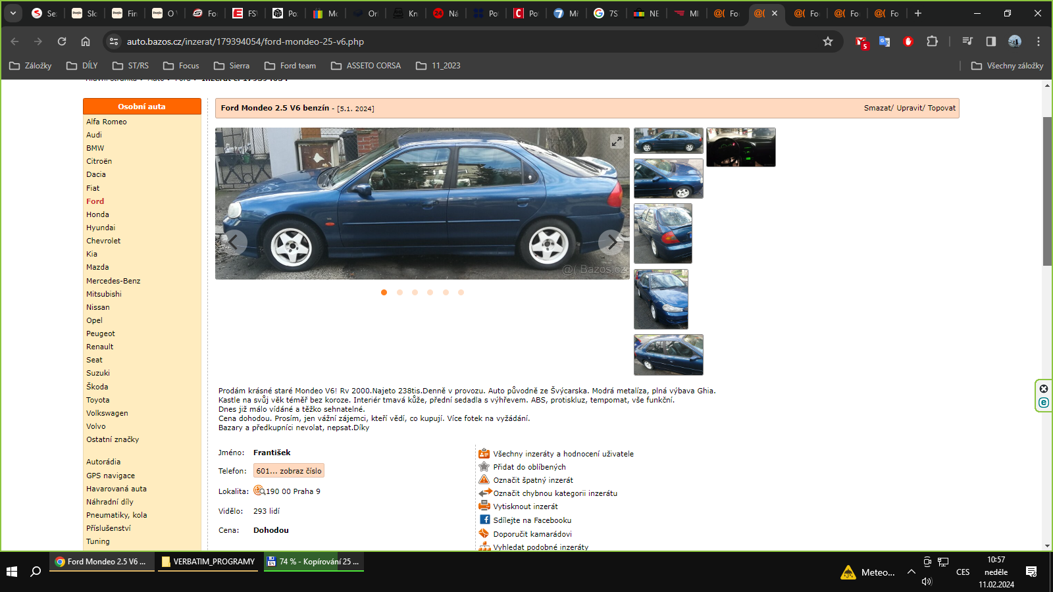Switch to the first browser tab

pos(45,13)
